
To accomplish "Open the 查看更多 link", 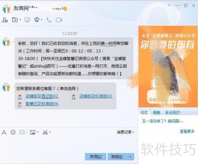I will pyautogui.click(x=187, y=131).
